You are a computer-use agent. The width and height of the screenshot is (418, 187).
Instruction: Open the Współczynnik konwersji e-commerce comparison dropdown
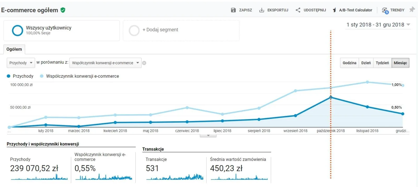tap(105, 63)
